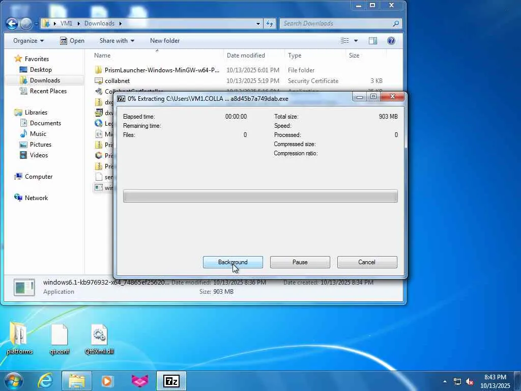Launch Internet Explorer from taskbar
Viewport: 521px width, 391px height.
45,381
